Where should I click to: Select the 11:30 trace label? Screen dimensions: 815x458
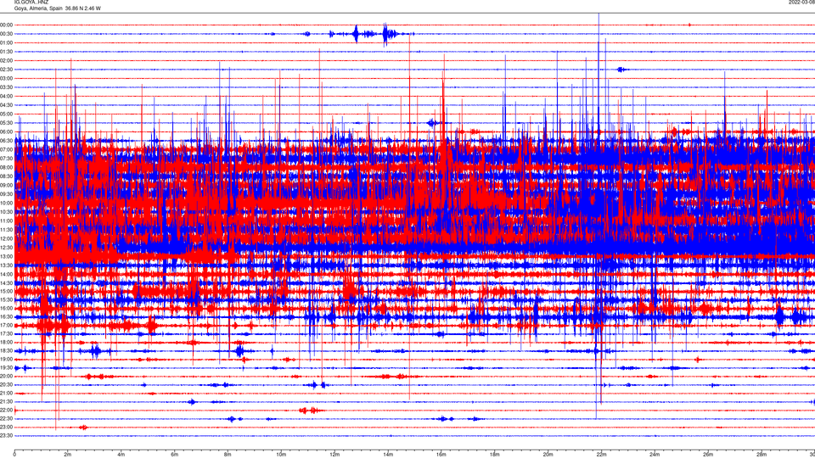6,229
